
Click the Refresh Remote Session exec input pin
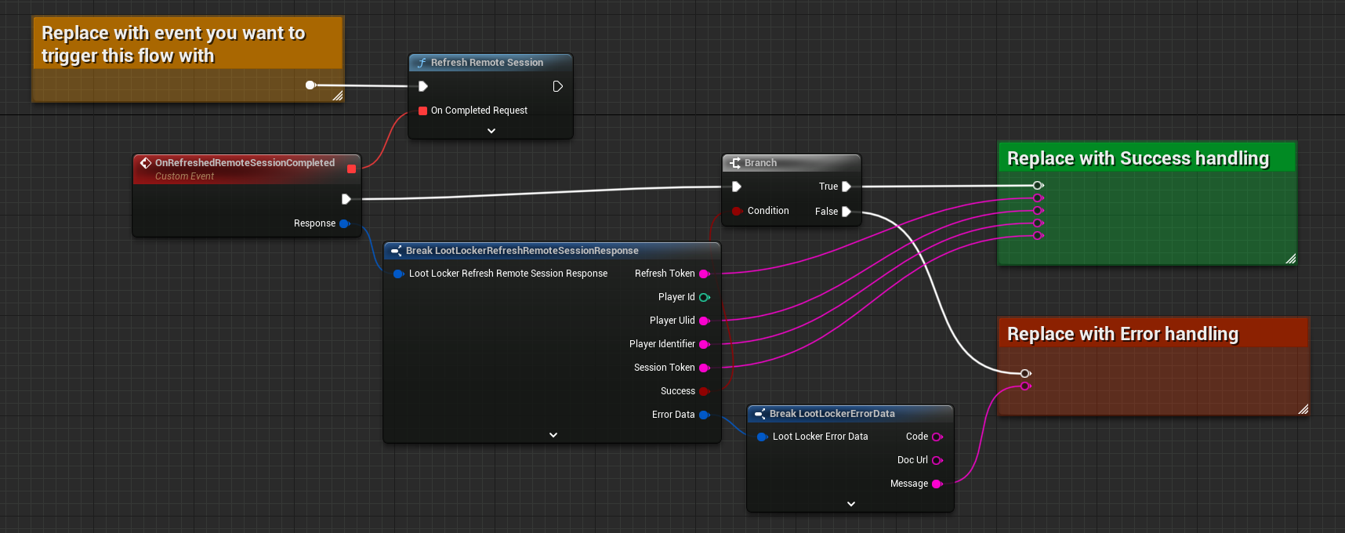coord(423,86)
